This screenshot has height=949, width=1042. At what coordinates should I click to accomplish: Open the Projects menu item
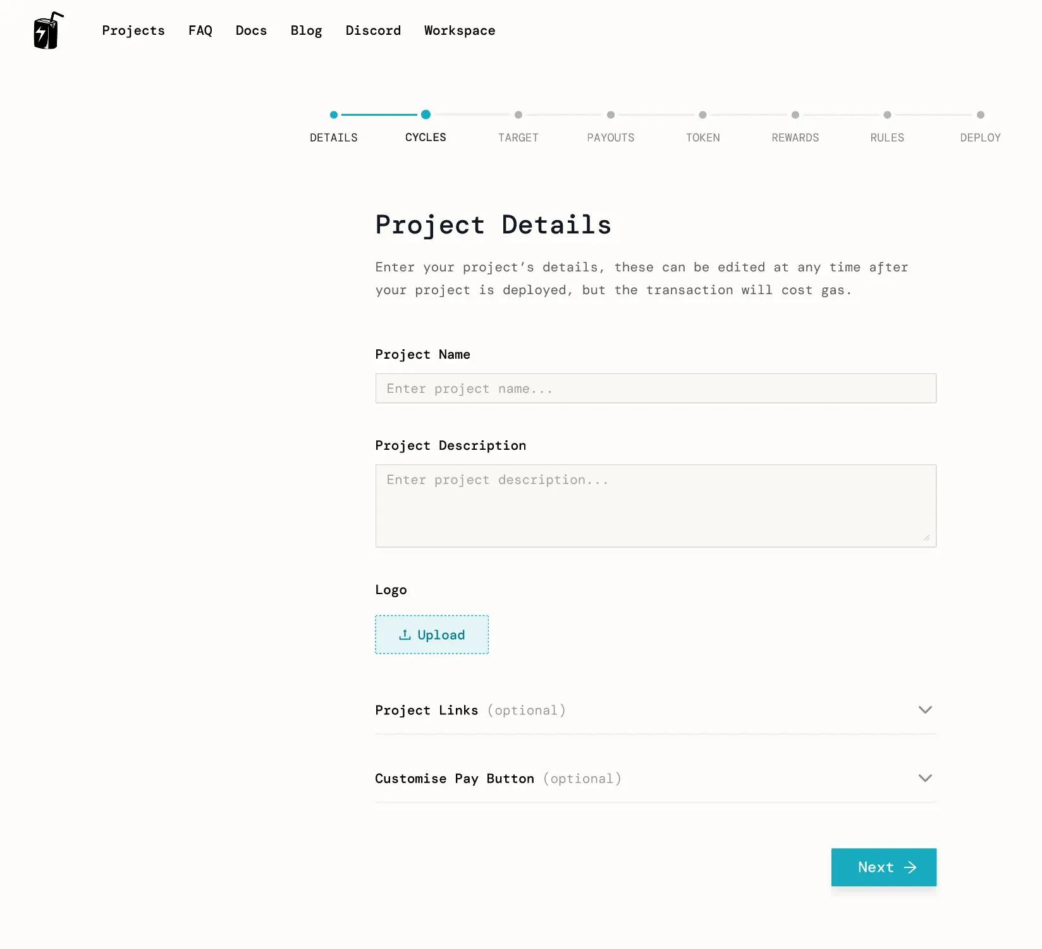click(133, 30)
